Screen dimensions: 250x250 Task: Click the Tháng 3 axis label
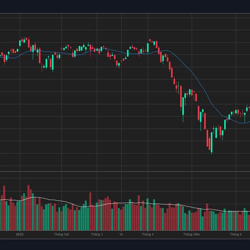click(97, 234)
